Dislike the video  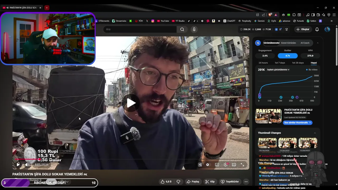pos(178,182)
